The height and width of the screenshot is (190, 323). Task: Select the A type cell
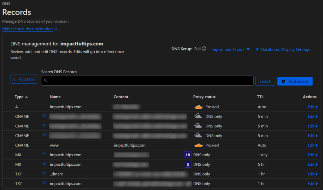tap(16, 107)
